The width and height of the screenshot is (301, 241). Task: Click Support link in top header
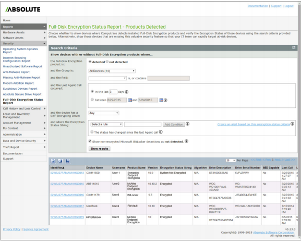[x=276, y=6]
